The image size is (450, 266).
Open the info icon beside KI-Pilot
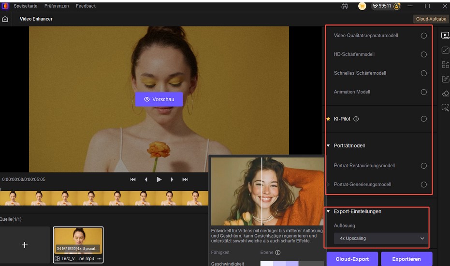click(356, 119)
